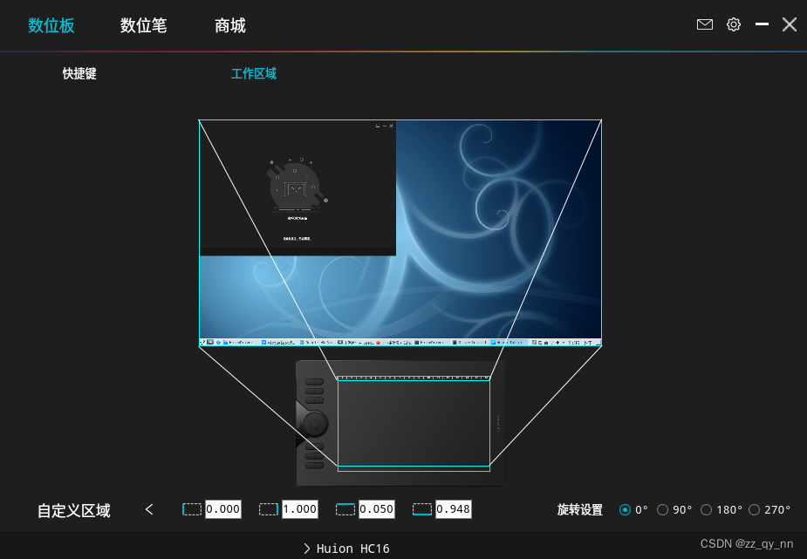This screenshot has height=559, width=807.
Task: Select the 270° rotation option
Action: click(x=754, y=509)
